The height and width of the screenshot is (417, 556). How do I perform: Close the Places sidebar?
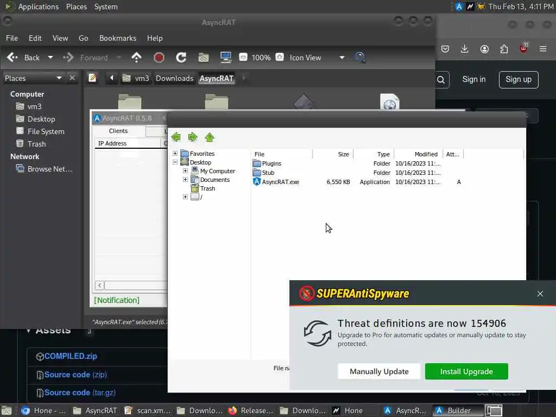[72, 78]
